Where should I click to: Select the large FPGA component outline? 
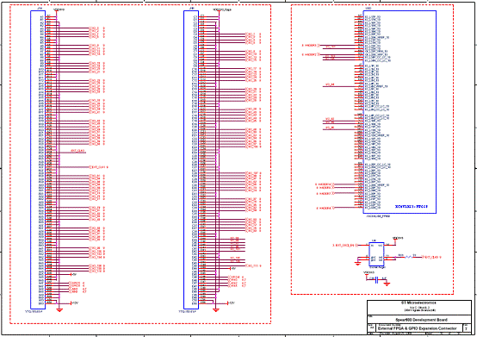pyautogui.click(x=400, y=112)
